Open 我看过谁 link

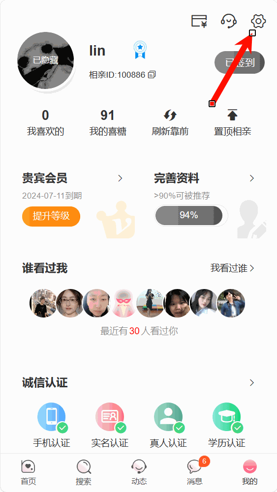(232, 268)
